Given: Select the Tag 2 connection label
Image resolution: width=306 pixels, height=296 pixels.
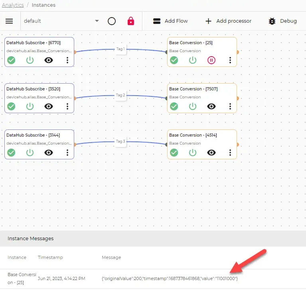Looking at the screenshot, I should (120, 95).
